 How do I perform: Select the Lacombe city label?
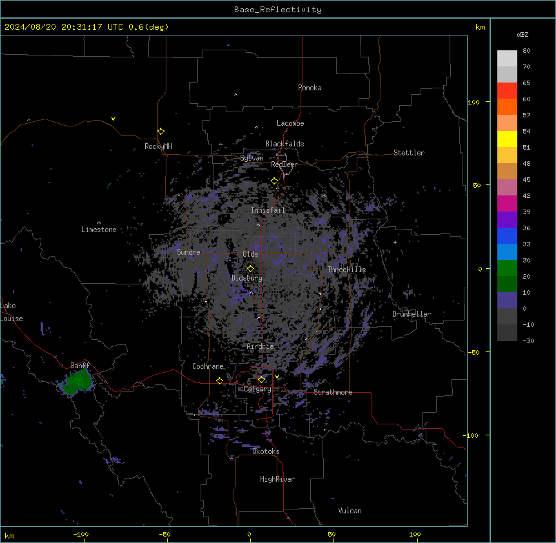tap(290, 123)
